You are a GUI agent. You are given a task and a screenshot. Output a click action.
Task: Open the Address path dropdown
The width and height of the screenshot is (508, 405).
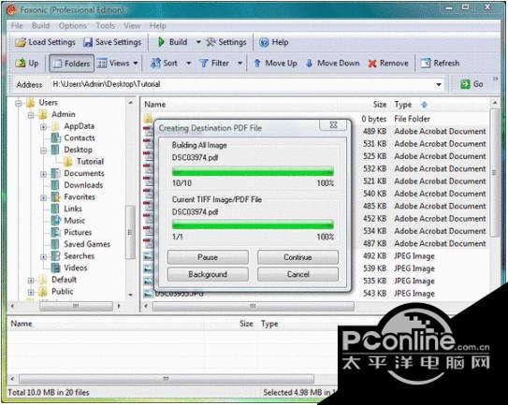[x=439, y=84]
